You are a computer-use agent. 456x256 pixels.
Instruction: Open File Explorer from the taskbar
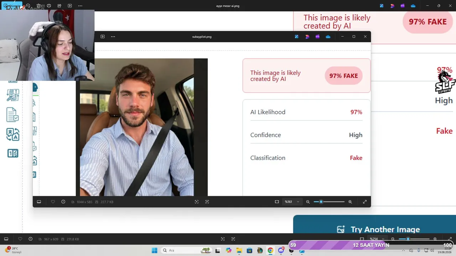click(239, 250)
